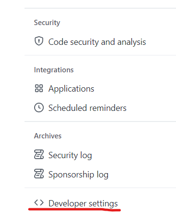Click the Security section heading
This screenshot has height=216, width=176.
(x=47, y=23)
